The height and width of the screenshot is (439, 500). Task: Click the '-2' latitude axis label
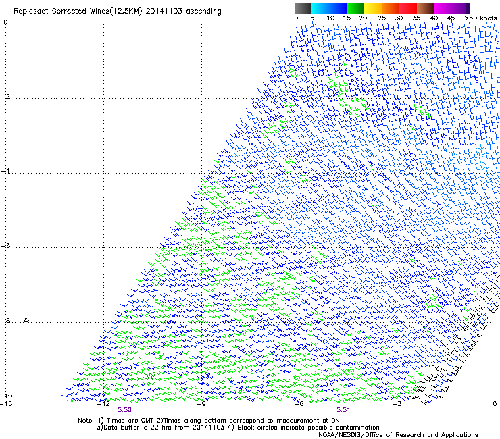pyautogui.click(x=5, y=97)
